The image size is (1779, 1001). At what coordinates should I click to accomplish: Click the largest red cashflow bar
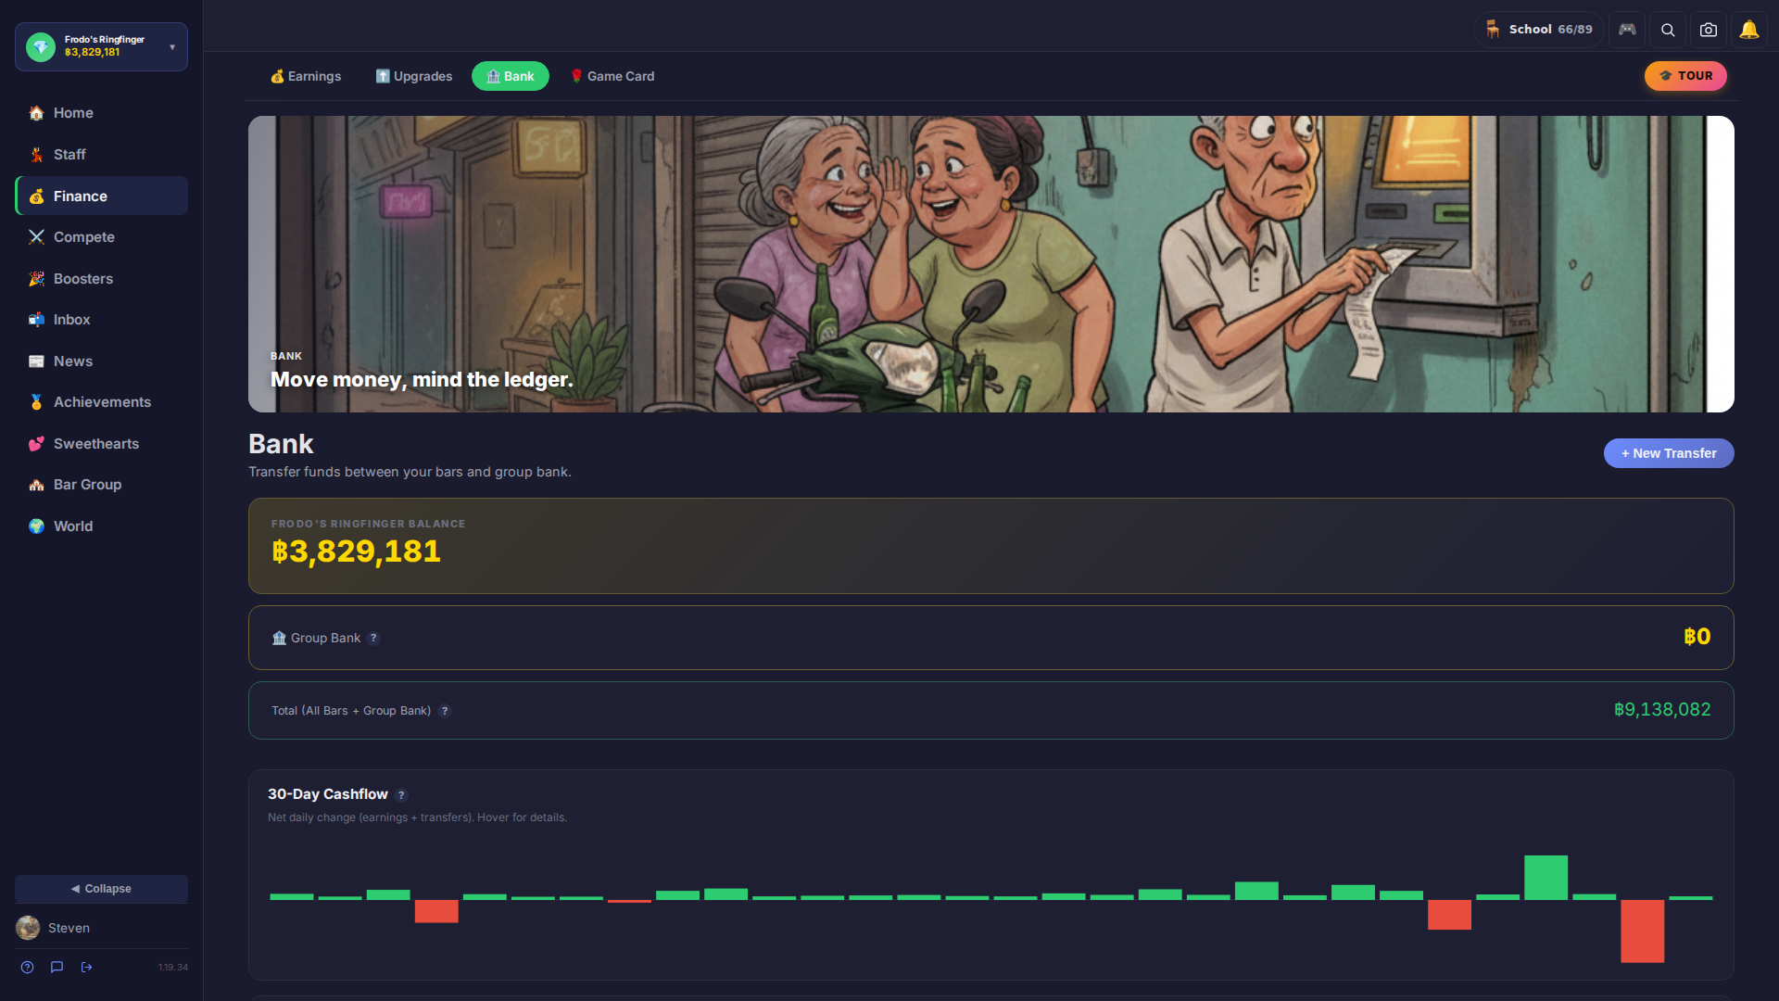click(x=1642, y=931)
